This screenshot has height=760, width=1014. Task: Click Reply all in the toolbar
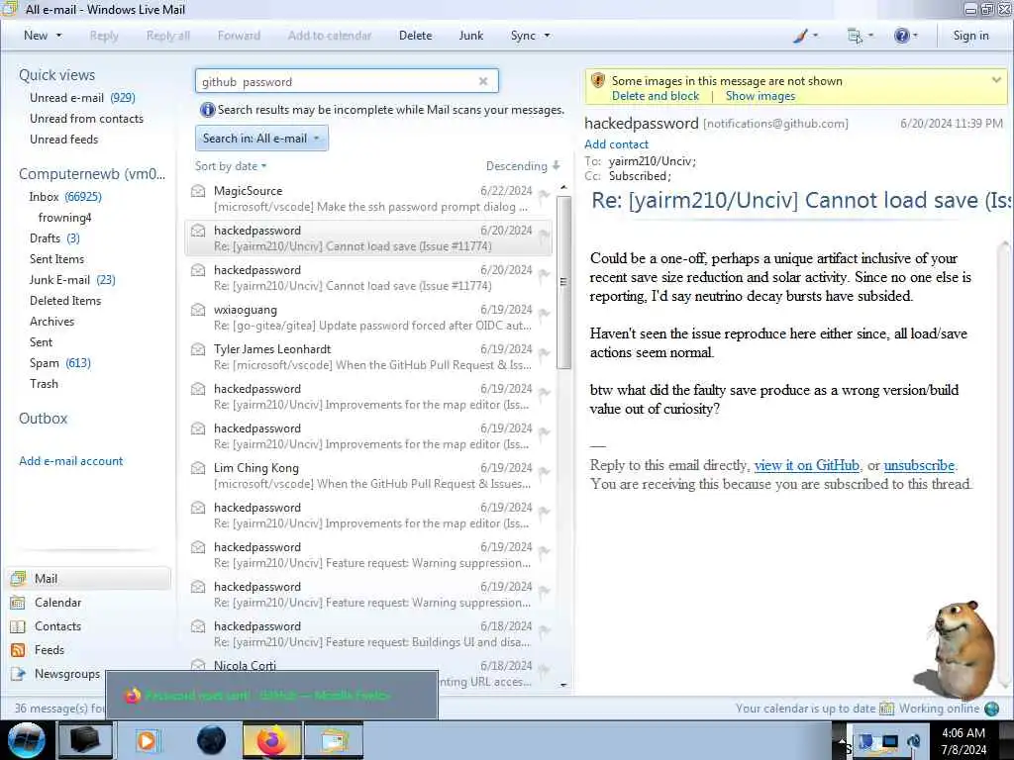tap(168, 36)
